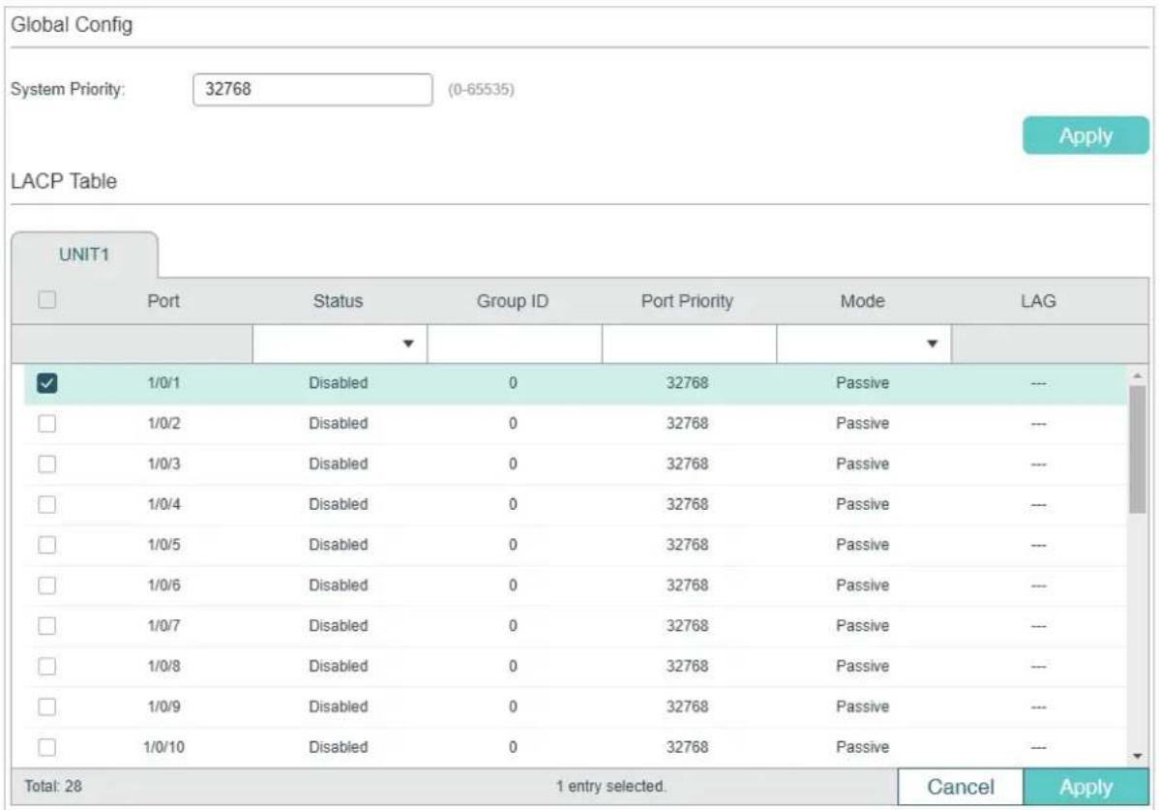Focus the Group ID filter field
The width and height of the screenshot is (1159, 810).
(x=515, y=344)
